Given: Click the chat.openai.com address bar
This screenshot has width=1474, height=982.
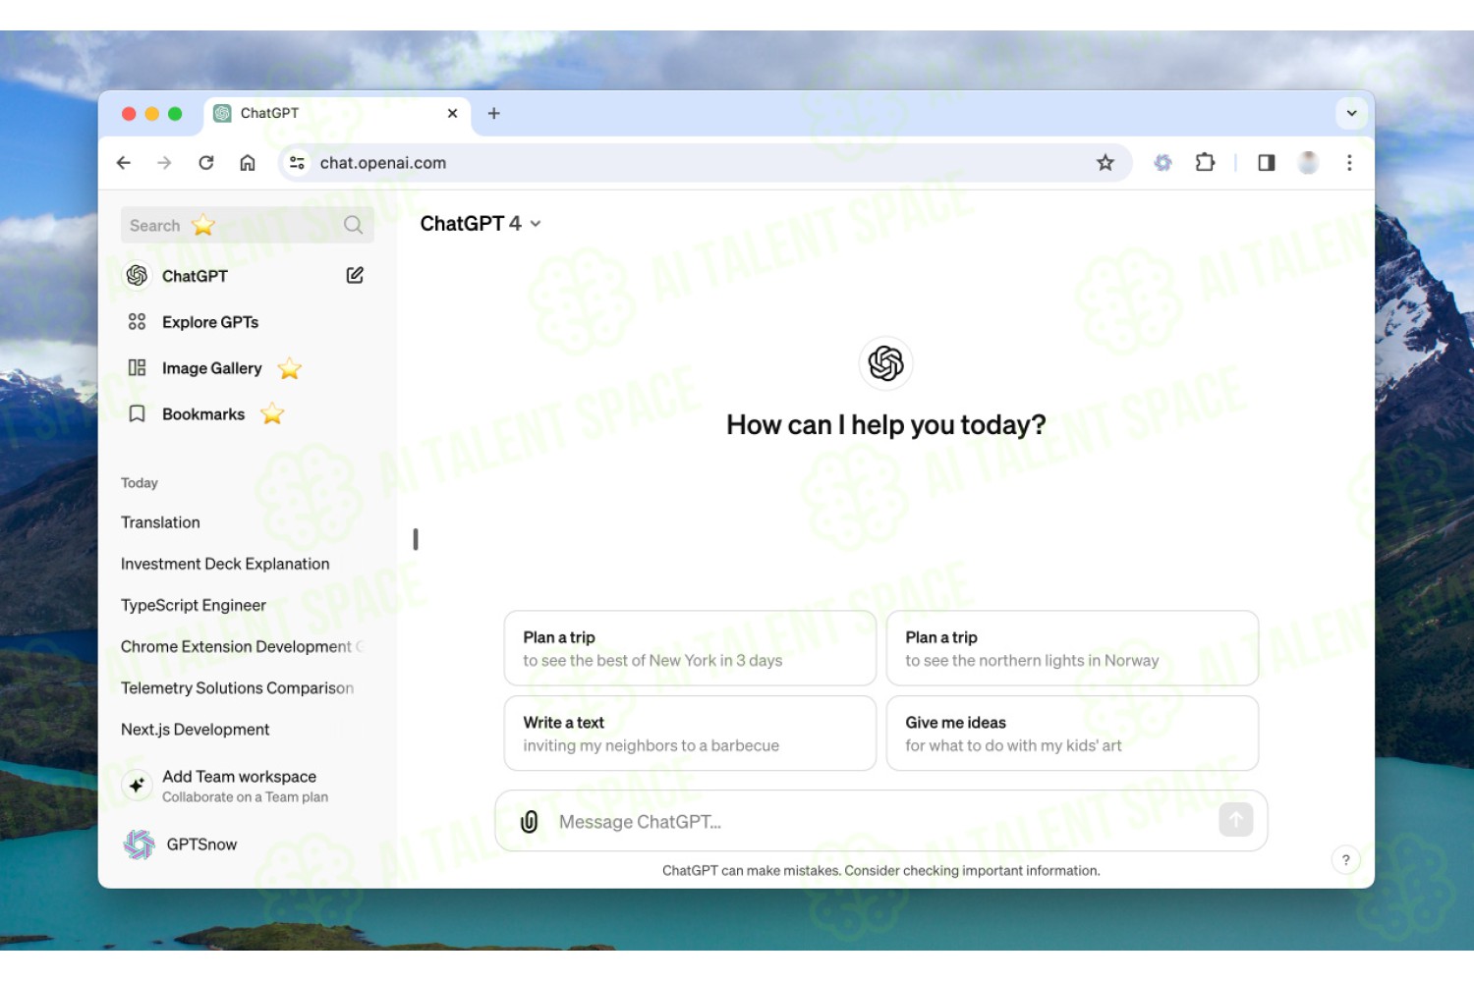Looking at the screenshot, I should coord(706,163).
